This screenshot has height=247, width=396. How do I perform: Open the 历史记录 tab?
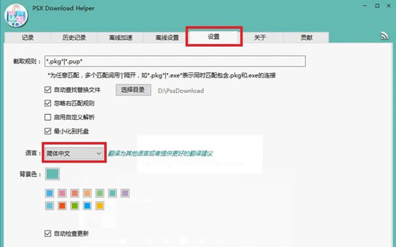tap(74, 38)
